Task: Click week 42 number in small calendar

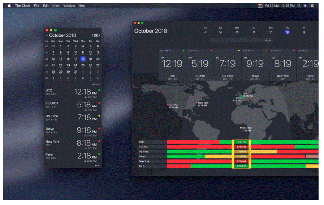Action: point(47,59)
